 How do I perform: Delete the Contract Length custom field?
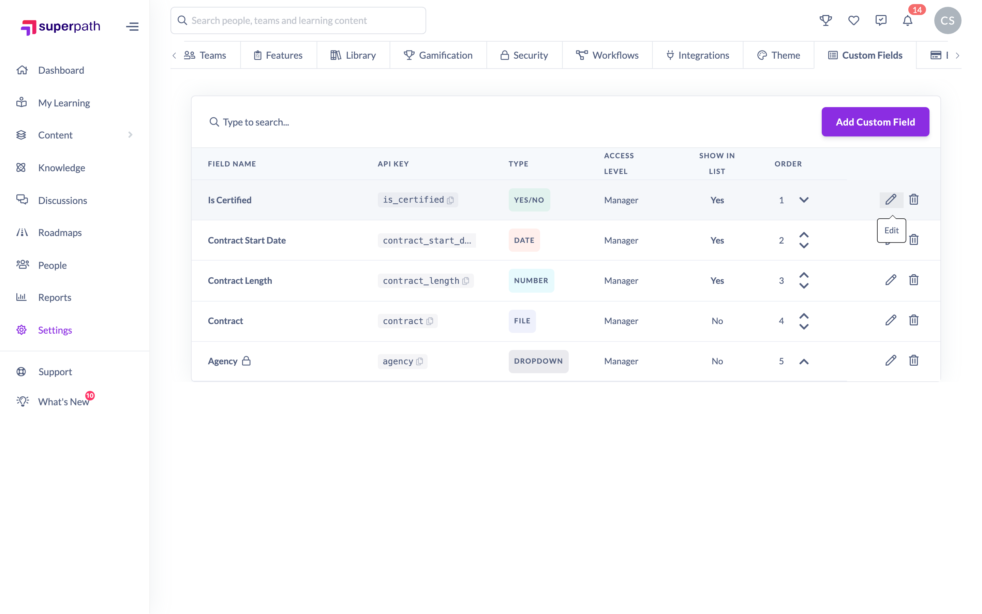(x=913, y=280)
